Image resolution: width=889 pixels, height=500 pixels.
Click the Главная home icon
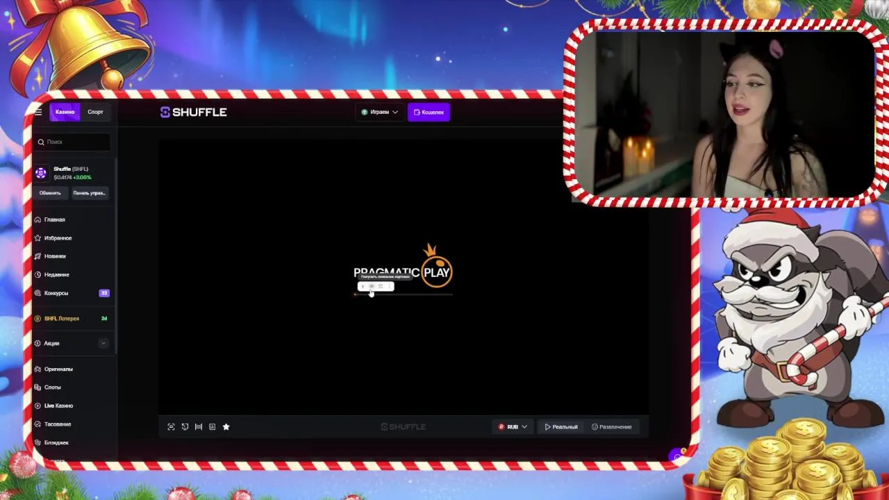click(38, 219)
